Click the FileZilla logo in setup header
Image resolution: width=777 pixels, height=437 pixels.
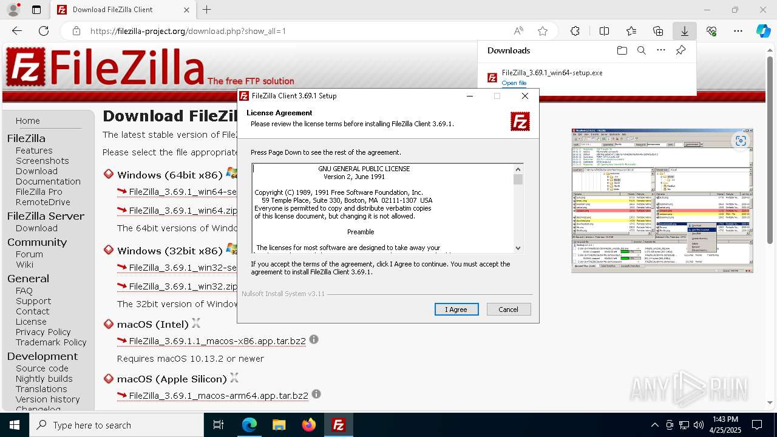[520, 121]
